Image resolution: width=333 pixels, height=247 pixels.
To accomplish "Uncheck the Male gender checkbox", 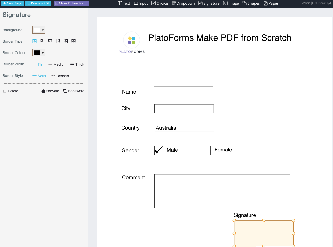I will click(x=159, y=150).
